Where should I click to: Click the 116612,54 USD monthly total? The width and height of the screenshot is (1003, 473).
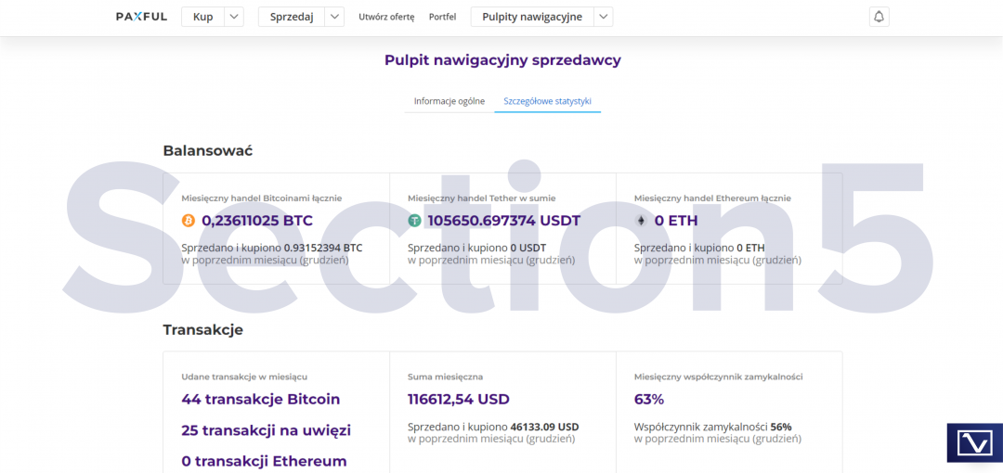[x=459, y=400]
